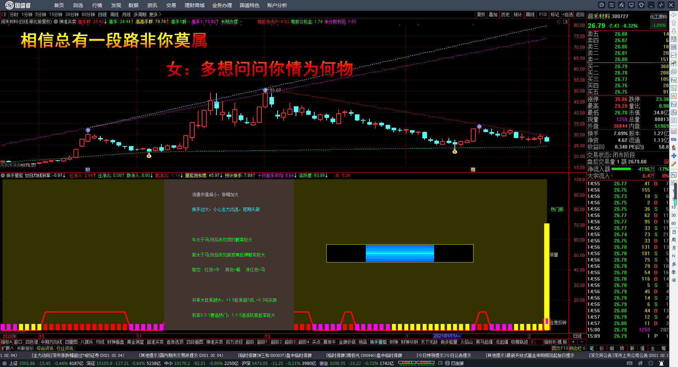Screen dimensions: 678x367
Task: Expand the 扩展 panel at bottom-left
Action: 7,348
